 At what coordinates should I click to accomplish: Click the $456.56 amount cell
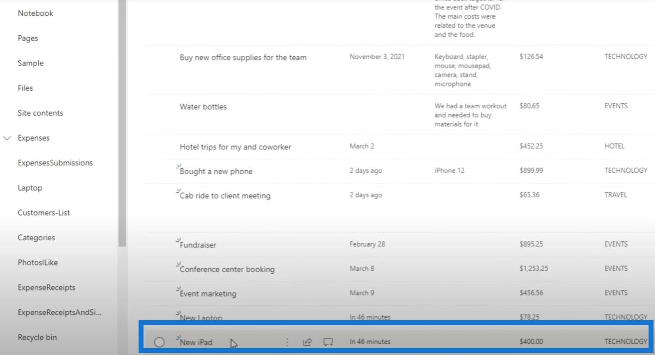click(531, 292)
